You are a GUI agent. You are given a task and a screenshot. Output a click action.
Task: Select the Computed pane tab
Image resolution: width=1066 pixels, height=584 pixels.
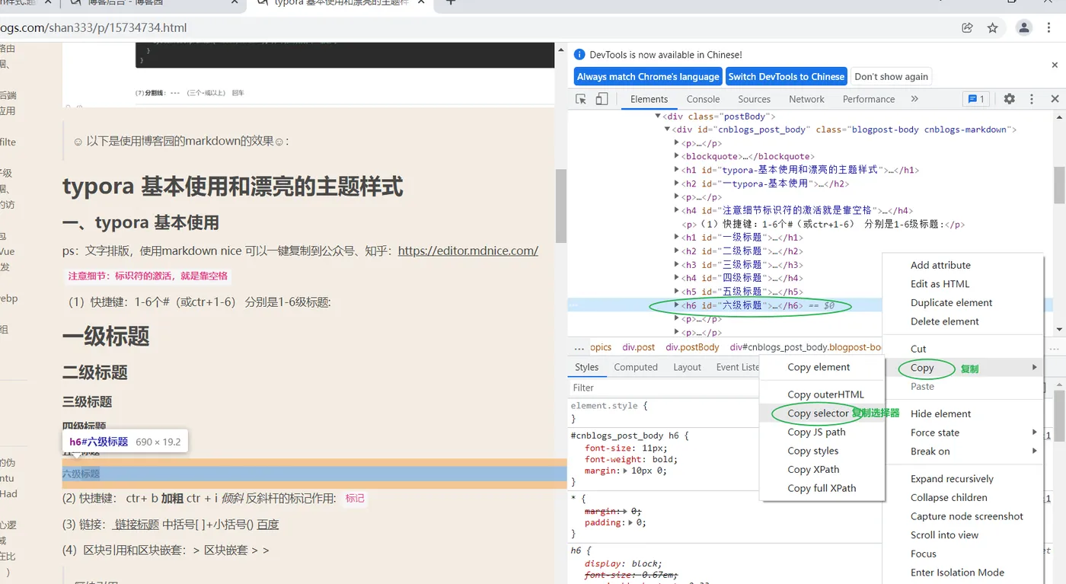point(636,367)
